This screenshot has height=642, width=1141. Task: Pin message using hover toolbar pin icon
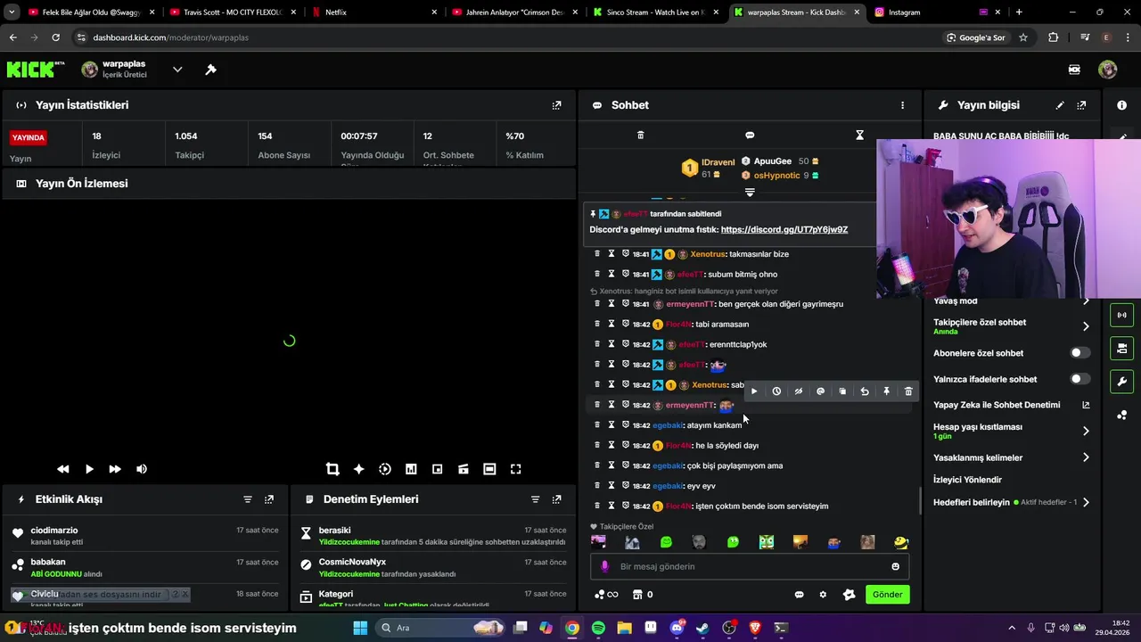click(886, 391)
